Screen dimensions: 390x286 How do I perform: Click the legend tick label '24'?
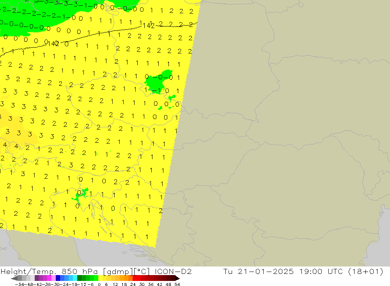click(x=133, y=284)
